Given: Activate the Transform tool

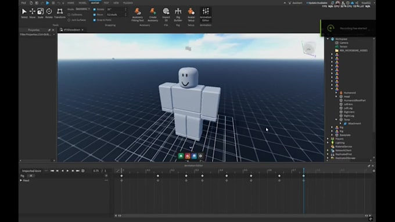Looking at the screenshot, I should coord(60,13).
